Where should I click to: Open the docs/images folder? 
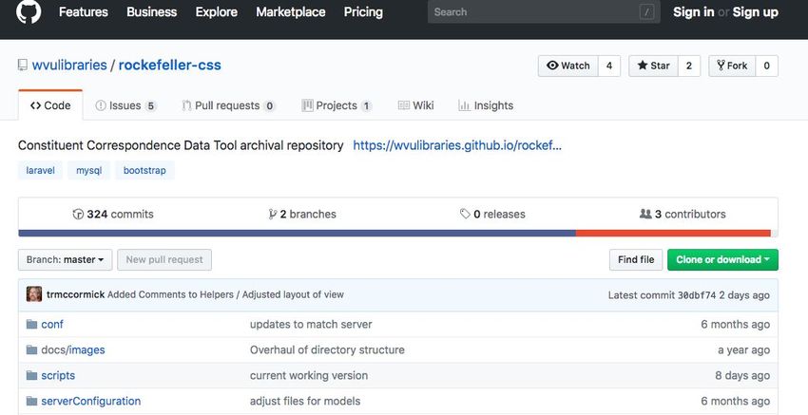[x=73, y=350]
